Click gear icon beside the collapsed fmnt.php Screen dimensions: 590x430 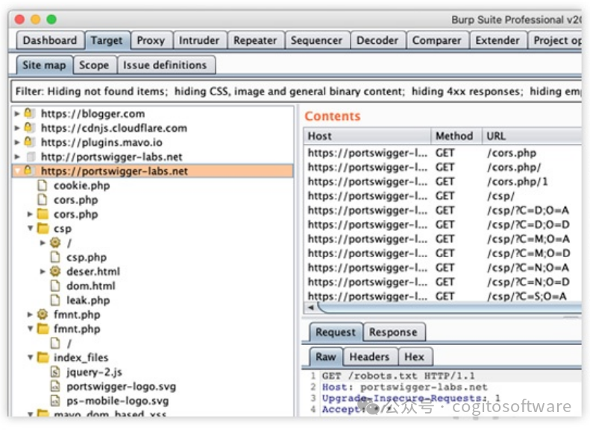tap(43, 314)
